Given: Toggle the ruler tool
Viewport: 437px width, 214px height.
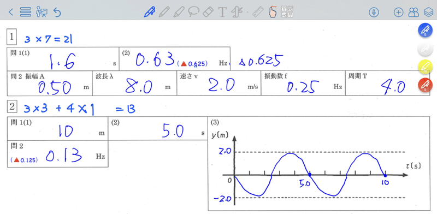Looking at the screenshot, I should click(258, 12).
